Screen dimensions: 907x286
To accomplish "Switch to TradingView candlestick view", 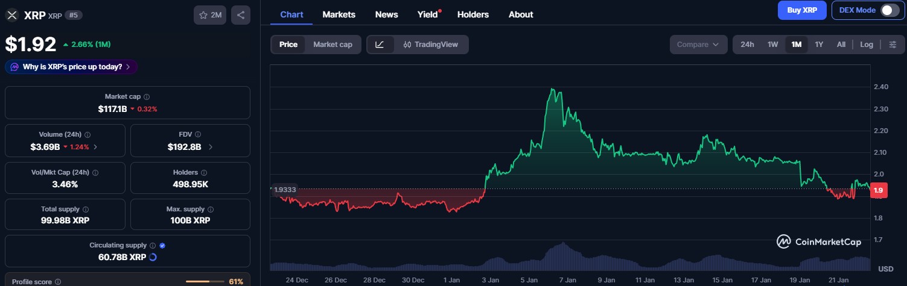I will point(431,45).
